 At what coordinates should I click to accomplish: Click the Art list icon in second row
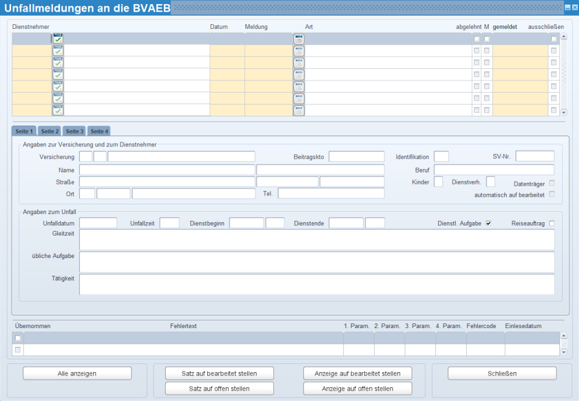[x=299, y=50]
